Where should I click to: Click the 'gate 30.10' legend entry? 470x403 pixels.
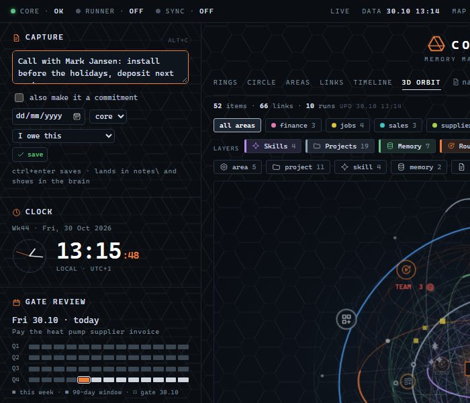(156, 392)
